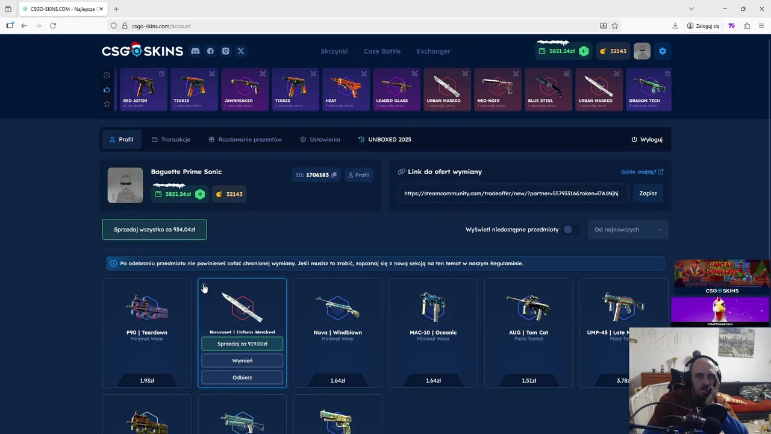Go back in browser history

point(24,26)
